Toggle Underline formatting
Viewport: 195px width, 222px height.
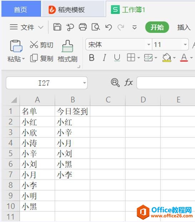tap(117, 58)
